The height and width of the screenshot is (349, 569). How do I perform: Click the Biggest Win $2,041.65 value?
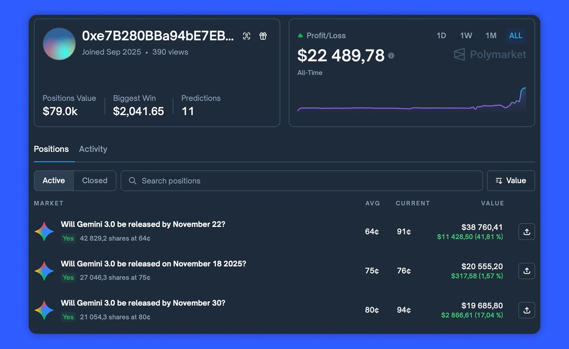(138, 111)
